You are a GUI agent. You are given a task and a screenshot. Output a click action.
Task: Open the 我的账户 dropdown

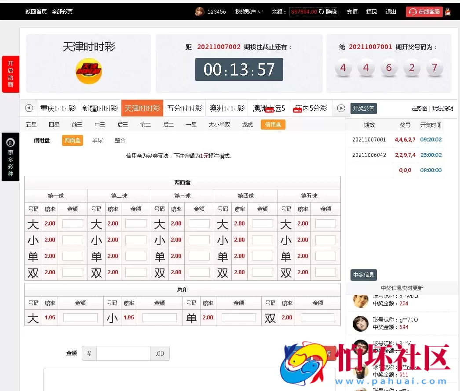point(248,12)
